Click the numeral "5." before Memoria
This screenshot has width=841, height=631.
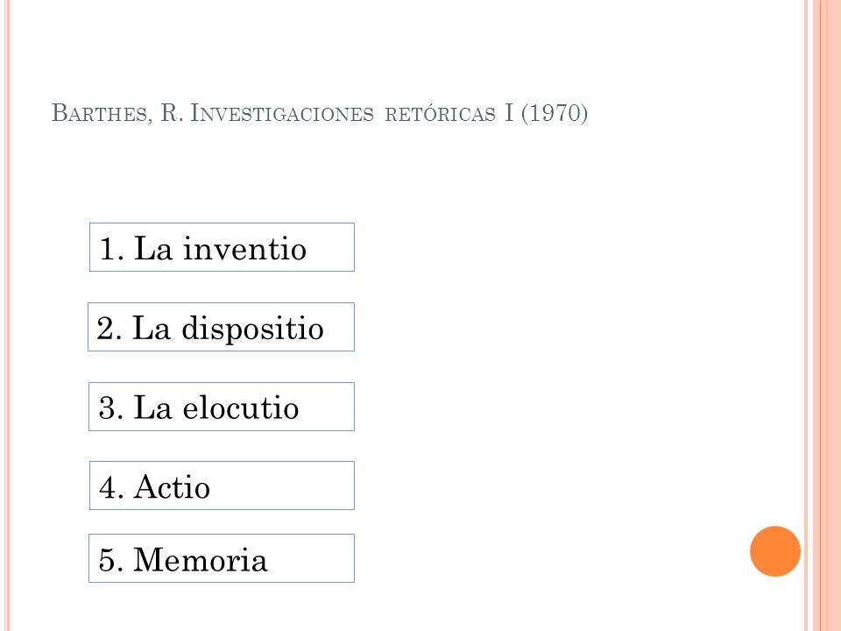(111, 560)
